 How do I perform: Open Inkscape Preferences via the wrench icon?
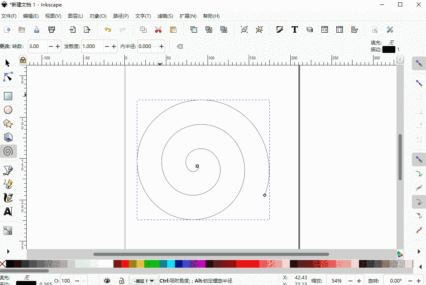coord(389,29)
